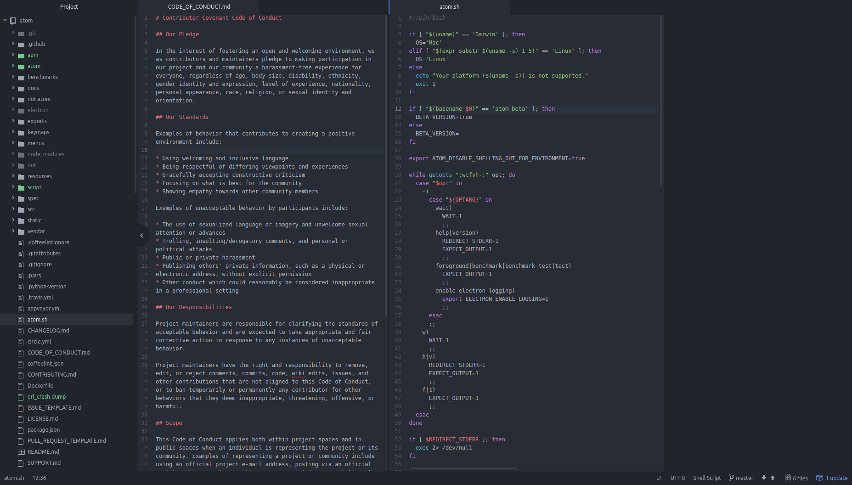This screenshot has height=485, width=852.
Task: Open the 6 files git changes indicator
Action: click(x=796, y=478)
